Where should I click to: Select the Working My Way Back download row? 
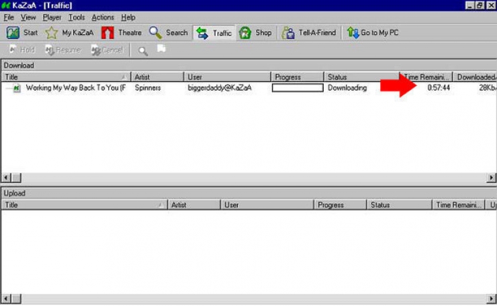point(75,88)
